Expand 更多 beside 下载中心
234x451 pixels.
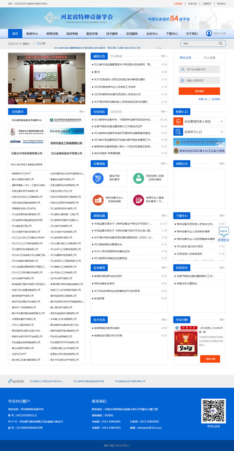click(x=222, y=215)
